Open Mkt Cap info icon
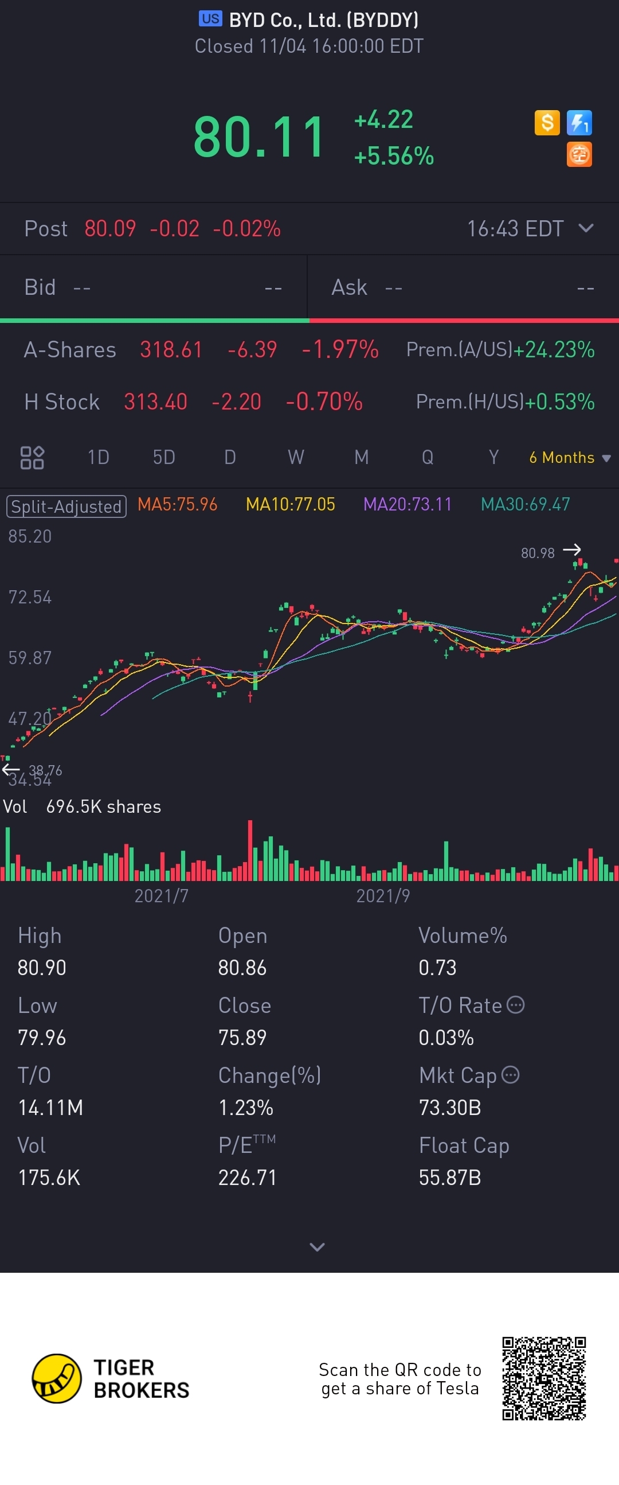The image size is (619, 1485). [511, 1074]
